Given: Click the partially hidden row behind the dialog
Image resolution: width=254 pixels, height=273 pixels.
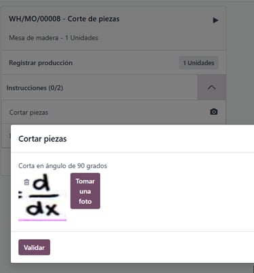Looking at the screenshot, I should (6, 135).
